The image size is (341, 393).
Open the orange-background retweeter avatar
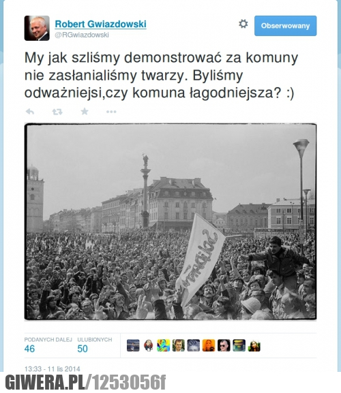pyautogui.click(x=209, y=345)
